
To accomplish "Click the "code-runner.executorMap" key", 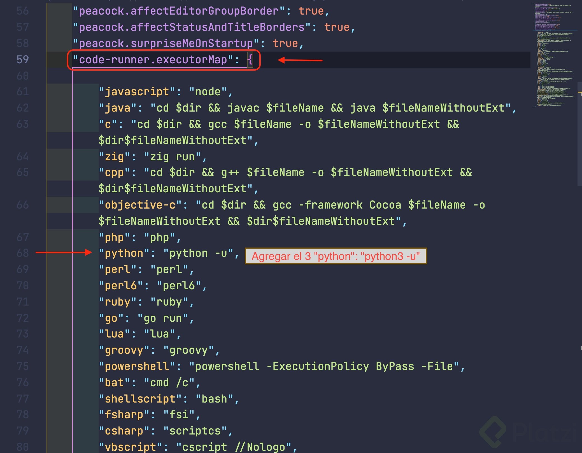I will tap(153, 59).
